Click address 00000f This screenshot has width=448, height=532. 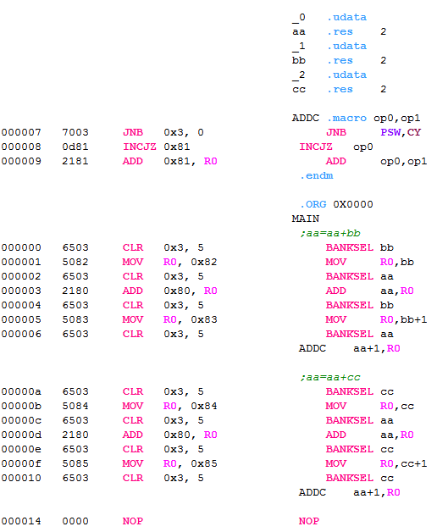pos(21,463)
